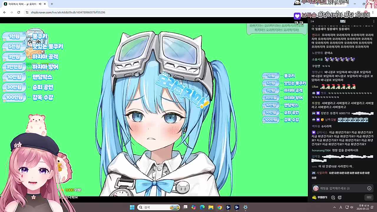Show hidden system tray icons
Image resolution: width=377 pixels, height=212 pixels.
(x=334, y=207)
